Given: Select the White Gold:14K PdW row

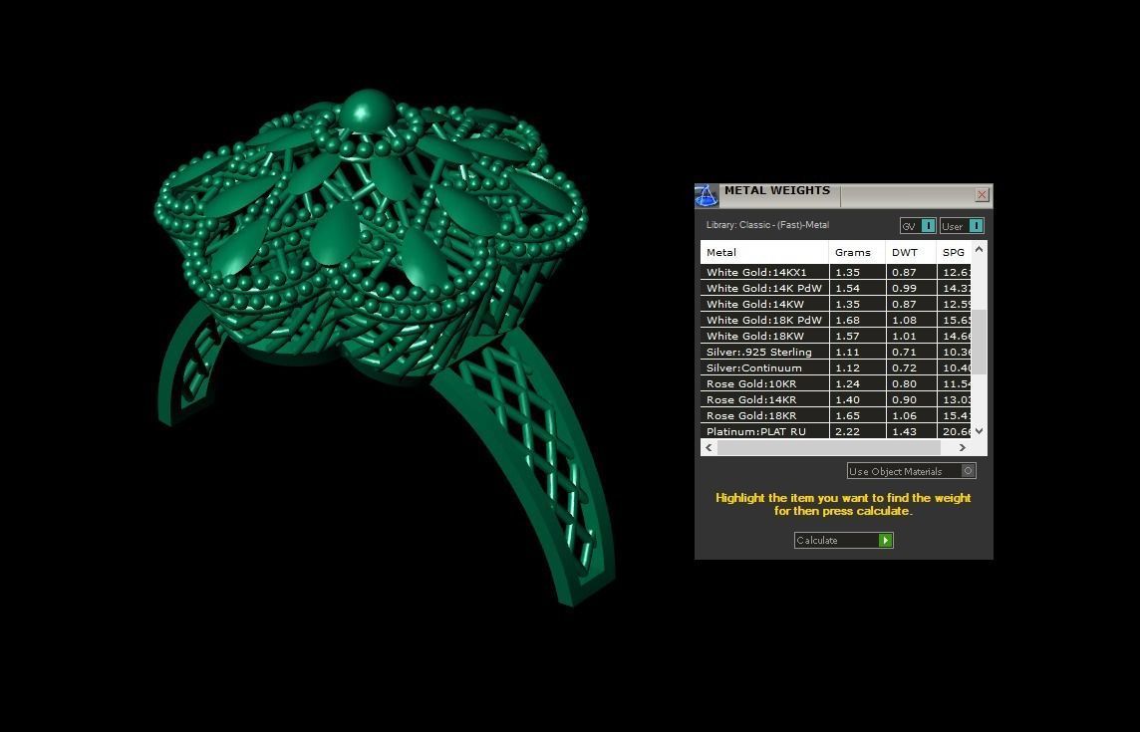Looking at the screenshot, I should coord(835,288).
